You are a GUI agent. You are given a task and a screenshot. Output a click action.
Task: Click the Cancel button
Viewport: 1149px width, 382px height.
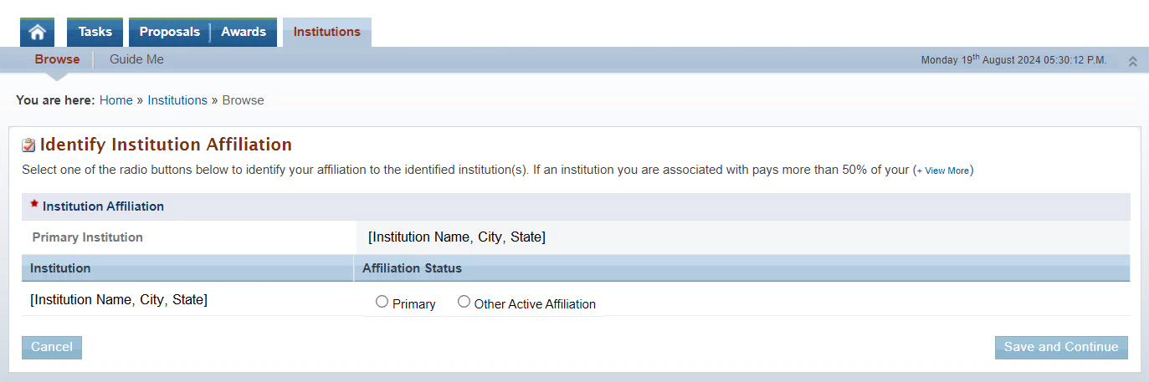click(52, 347)
